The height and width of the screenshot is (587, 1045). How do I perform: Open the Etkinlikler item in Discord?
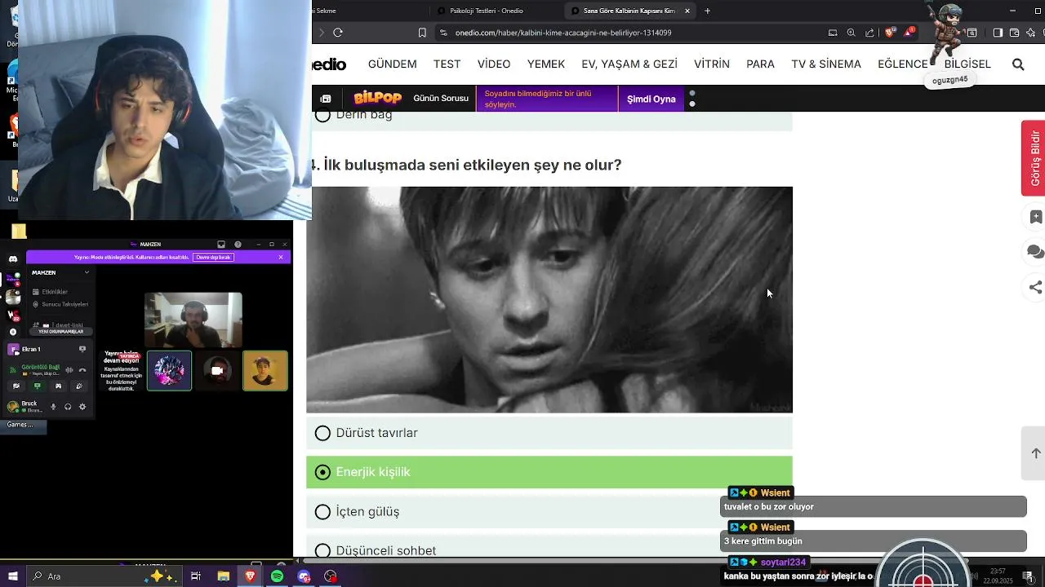point(54,292)
